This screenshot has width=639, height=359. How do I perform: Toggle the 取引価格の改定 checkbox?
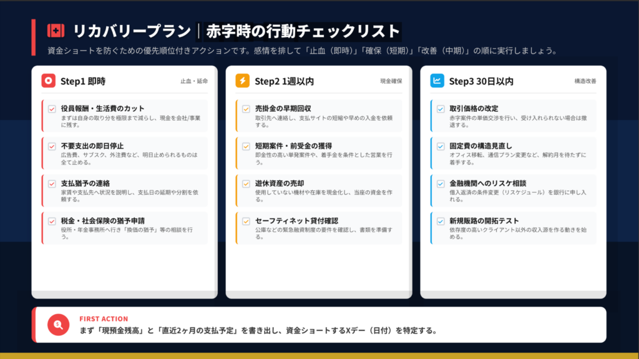coord(441,109)
